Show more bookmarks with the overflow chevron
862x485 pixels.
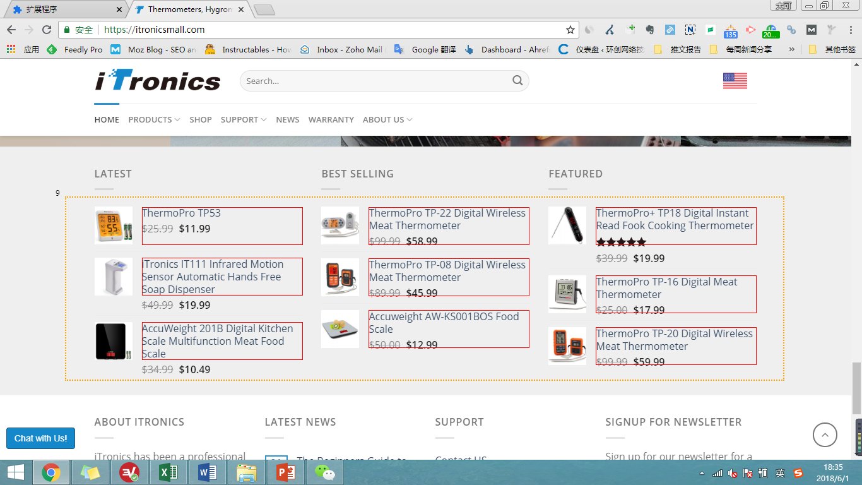[791, 49]
